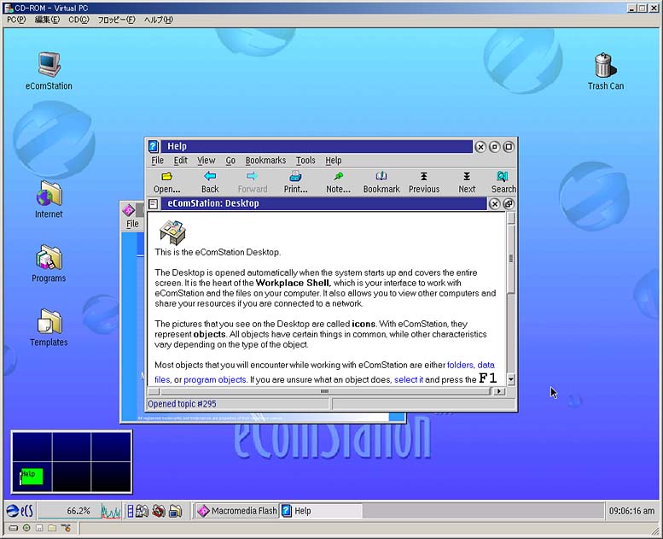Click 'Opened topic #295' status text
This screenshot has height=539, width=663.
tap(182, 404)
